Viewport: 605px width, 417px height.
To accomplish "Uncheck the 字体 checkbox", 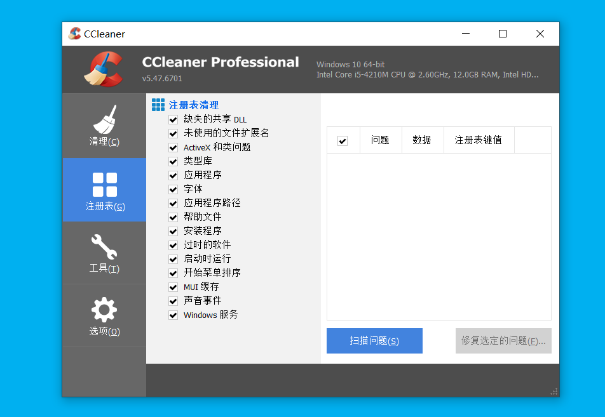I will [x=173, y=189].
